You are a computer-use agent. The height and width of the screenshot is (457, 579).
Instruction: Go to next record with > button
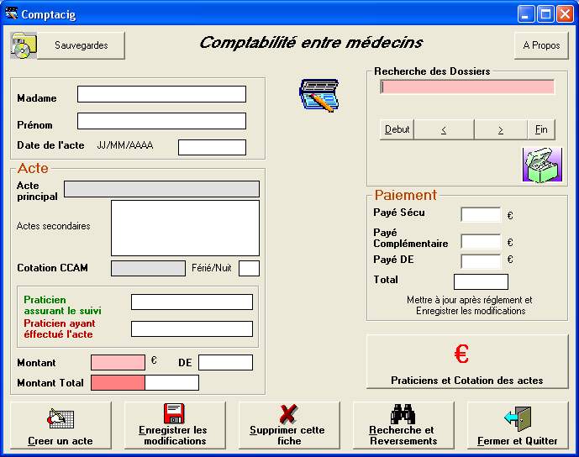pos(500,129)
